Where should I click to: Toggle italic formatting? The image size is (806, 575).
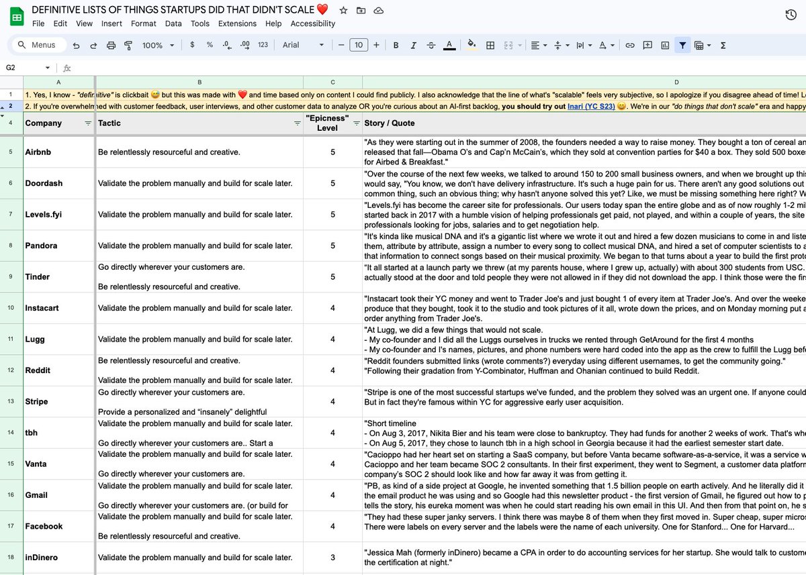point(413,45)
